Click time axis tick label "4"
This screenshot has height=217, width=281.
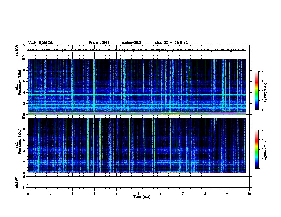tap(117, 193)
